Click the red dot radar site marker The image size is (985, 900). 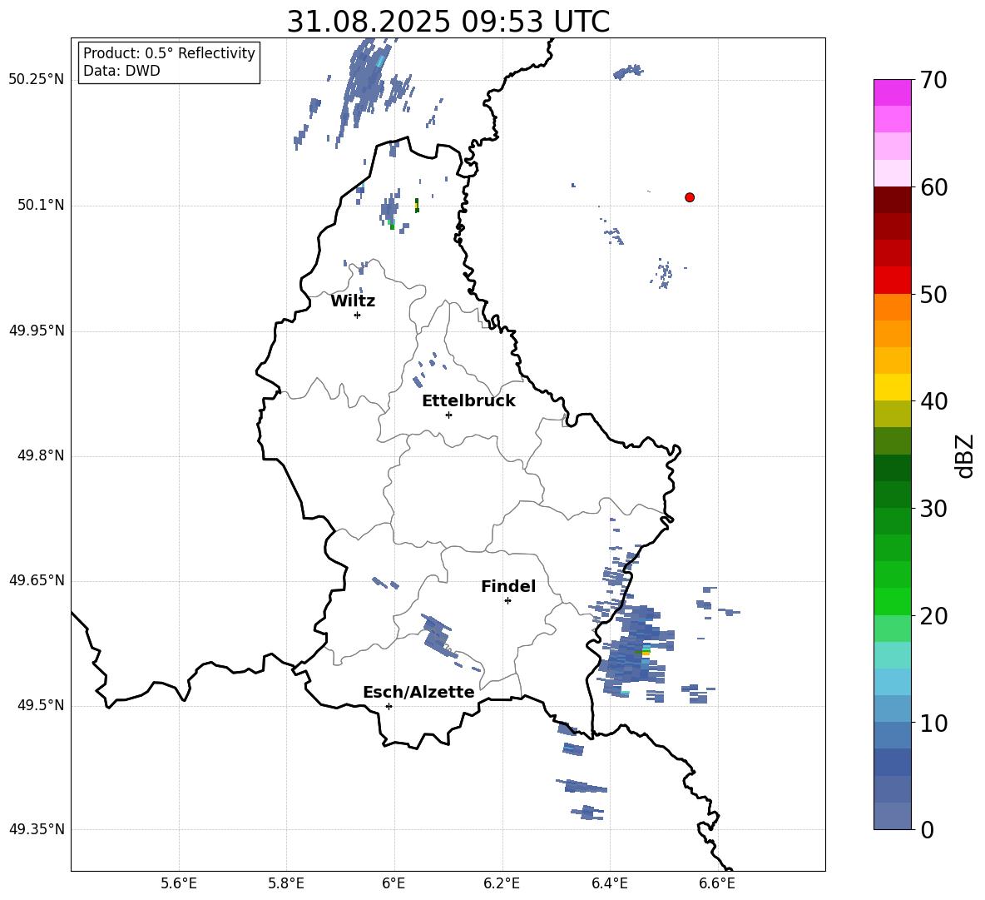point(689,197)
